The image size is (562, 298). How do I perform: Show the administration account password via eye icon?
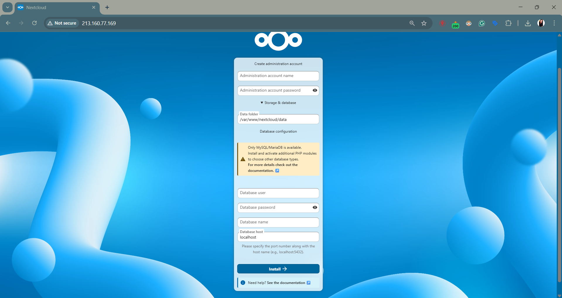tap(315, 90)
